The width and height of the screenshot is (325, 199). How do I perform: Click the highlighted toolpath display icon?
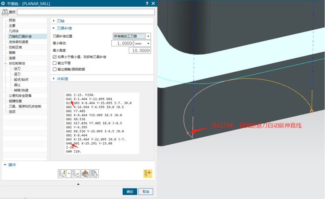(x=147, y=173)
